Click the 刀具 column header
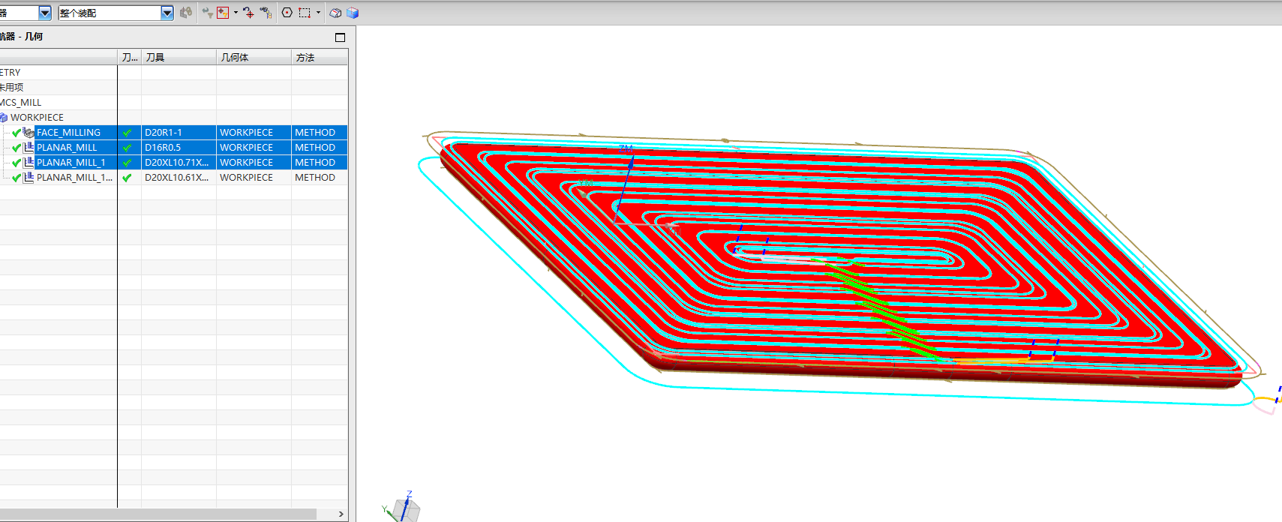 179,57
